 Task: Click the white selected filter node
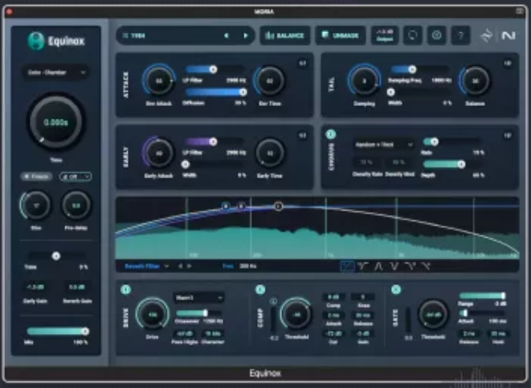(278, 206)
